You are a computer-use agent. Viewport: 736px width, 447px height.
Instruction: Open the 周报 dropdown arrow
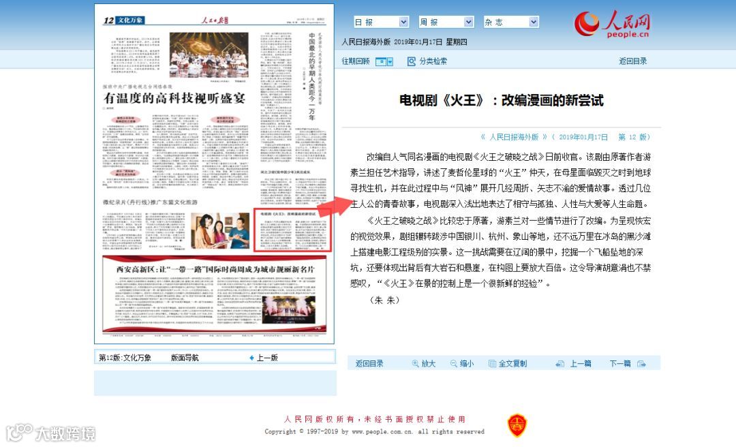[468, 22]
